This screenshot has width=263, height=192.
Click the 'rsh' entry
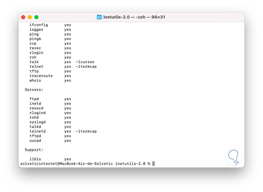tap(33, 57)
